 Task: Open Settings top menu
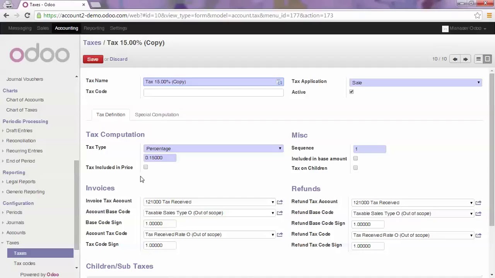(x=118, y=28)
